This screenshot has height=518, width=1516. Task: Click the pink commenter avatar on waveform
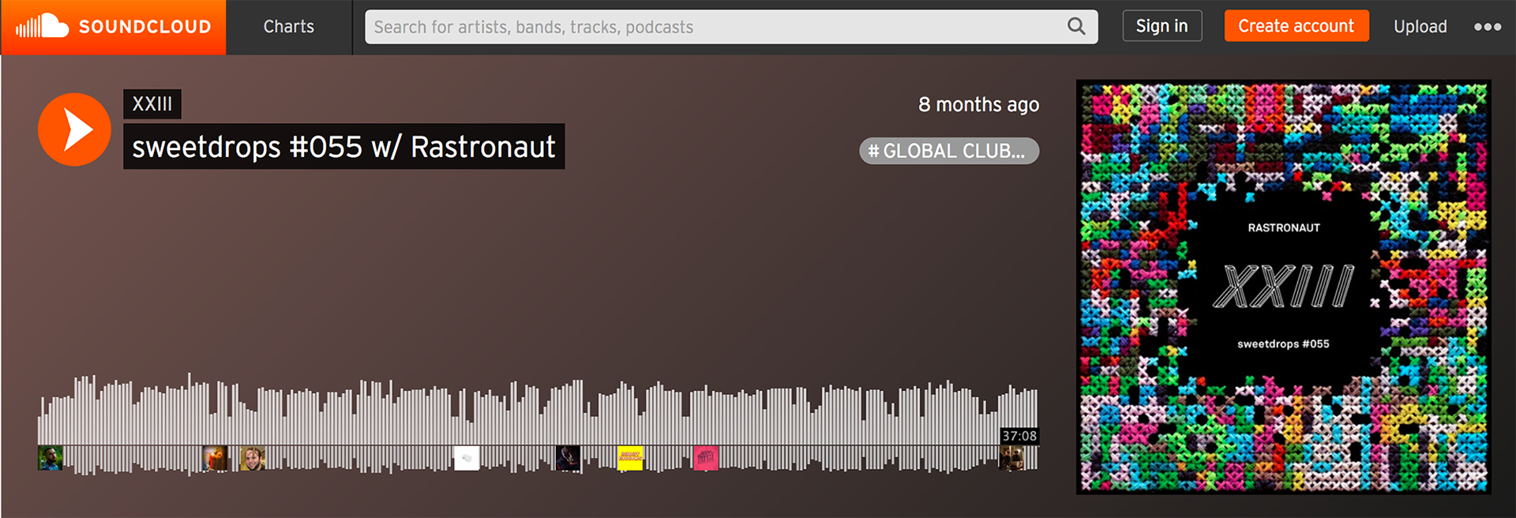[x=706, y=458]
